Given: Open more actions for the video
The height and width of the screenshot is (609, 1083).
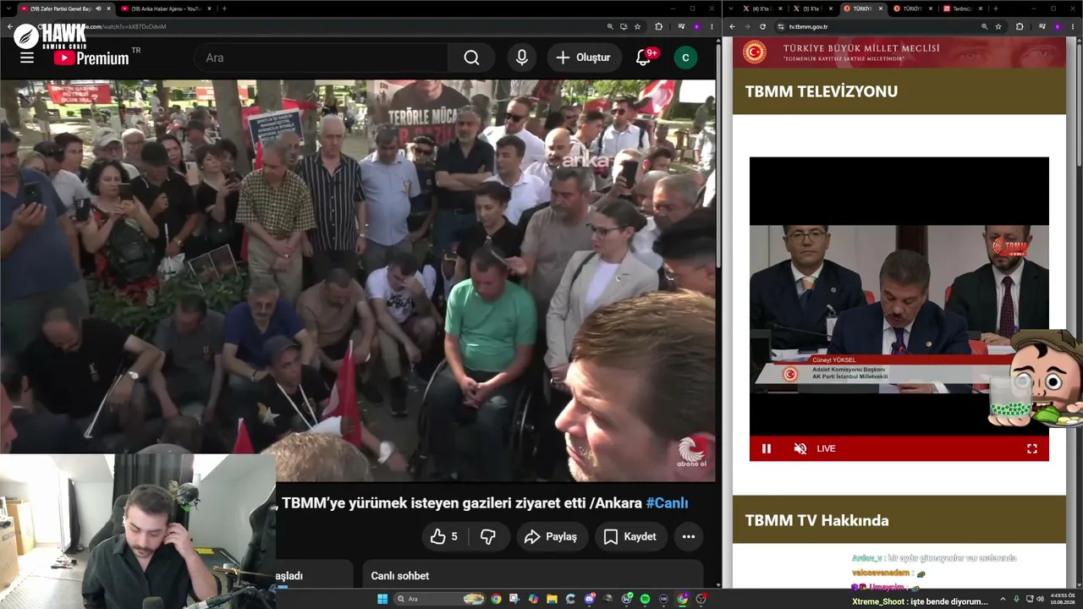Looking at the screenshot, I should 689,536.
